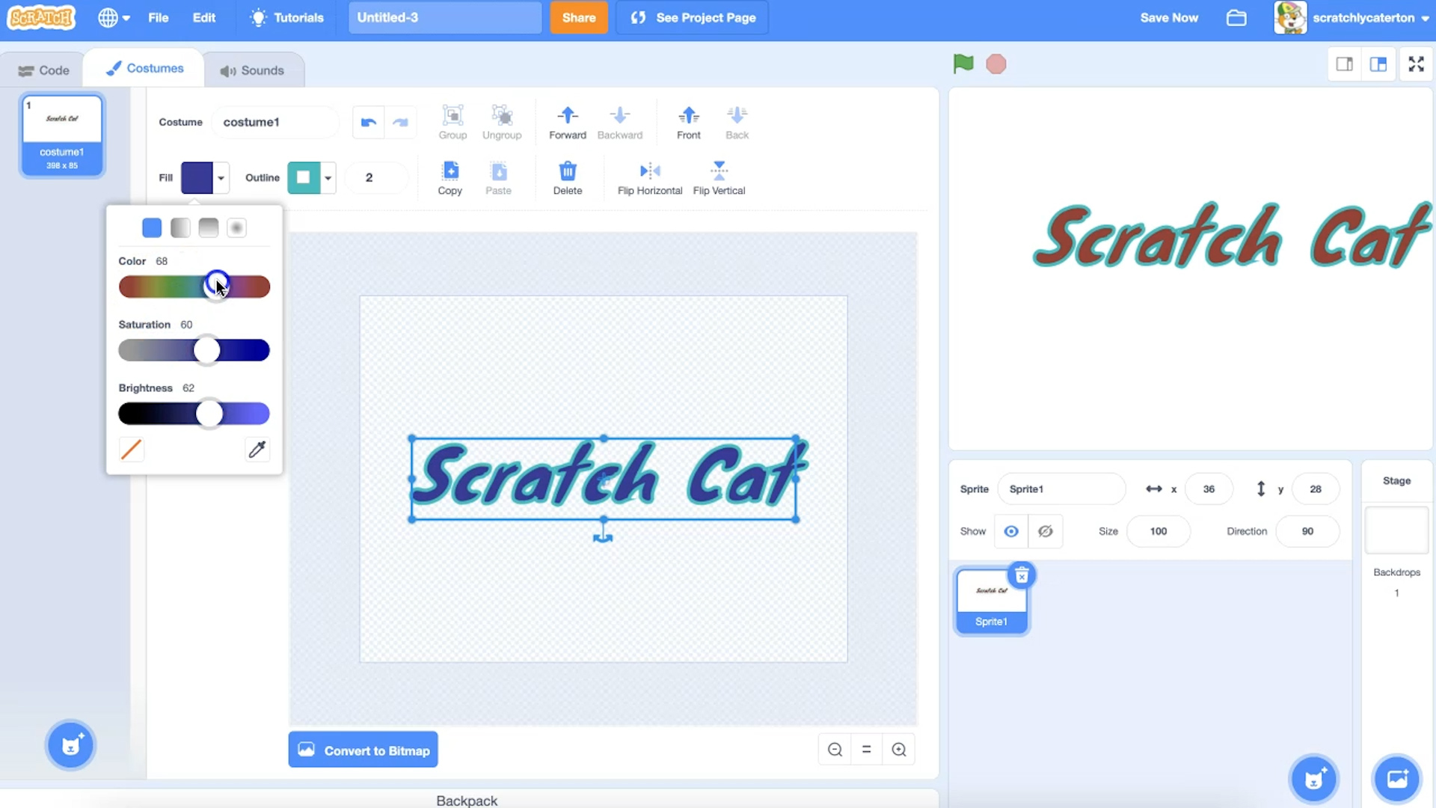Open My Stuff folder icon
1436x808 pixels.
[1236, 17]
